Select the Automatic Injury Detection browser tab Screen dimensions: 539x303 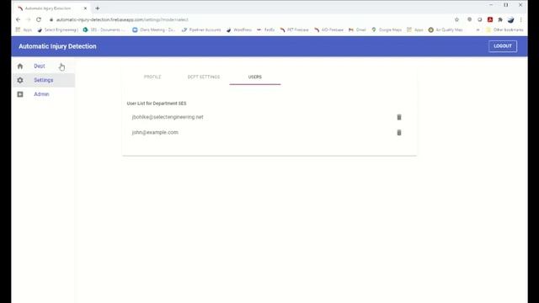coord(51,8)
